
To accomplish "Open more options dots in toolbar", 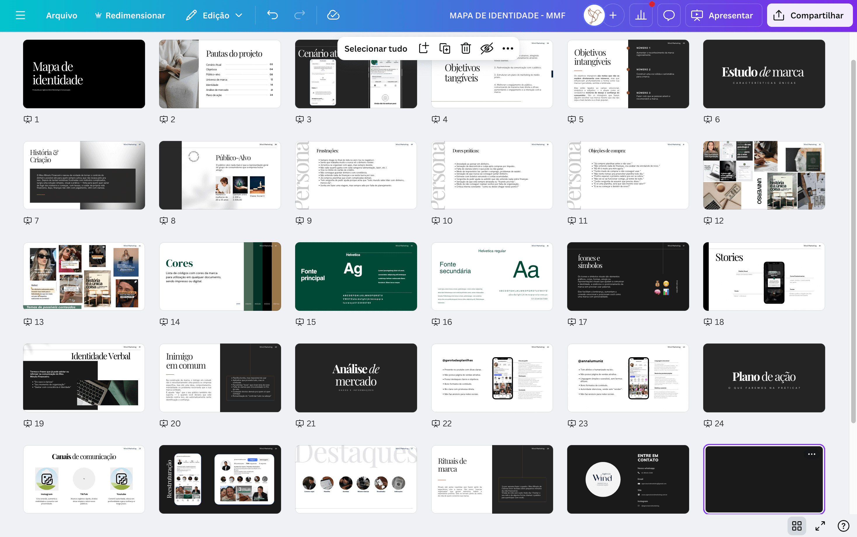I will click(x=508, y=49).
